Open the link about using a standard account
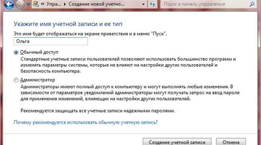The width and height of the screenshot is (261, 145). (86, 123)
